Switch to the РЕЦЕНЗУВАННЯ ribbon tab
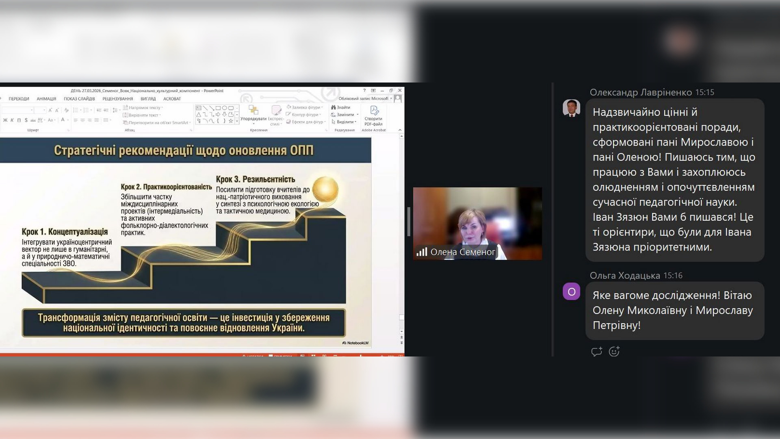Screen dimensions: 780x439 (117, 99)
